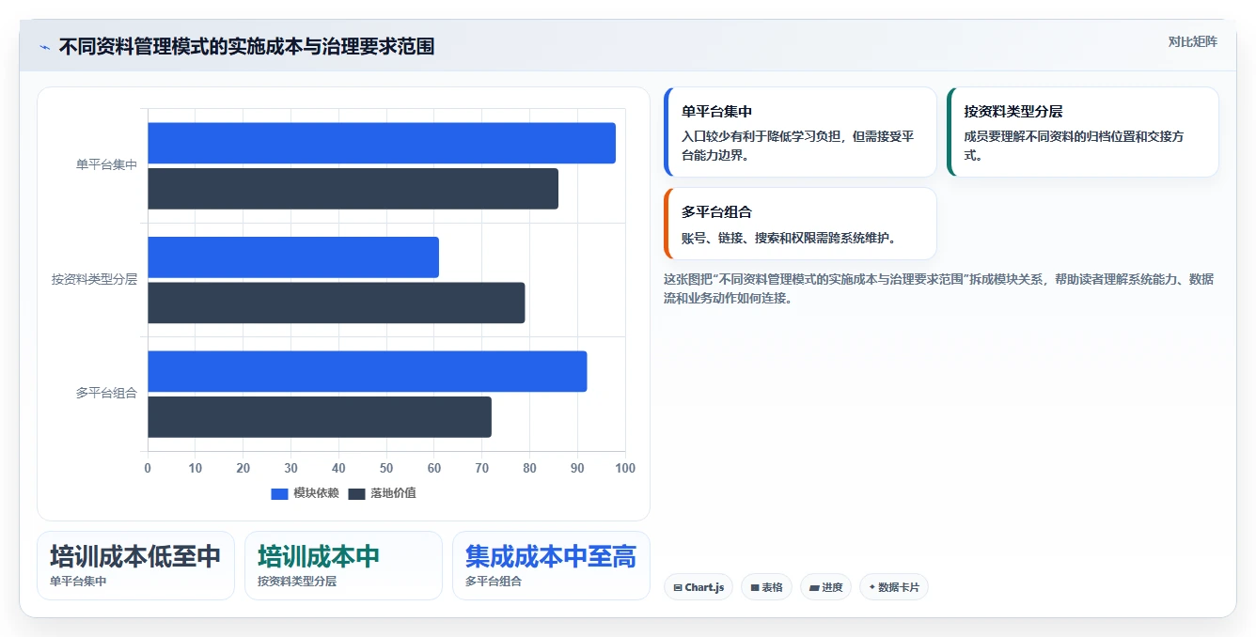The width and height of the screenshot is (1256, 637).
Task: Click the blue 模块依赖 bar for 按资料类型分层
Action: click(293, 257)
